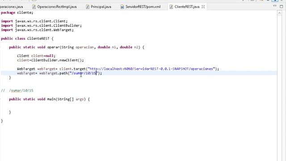Click the Java file icon on Principal.java tab

pyautogui.click(x=88, y=7)
